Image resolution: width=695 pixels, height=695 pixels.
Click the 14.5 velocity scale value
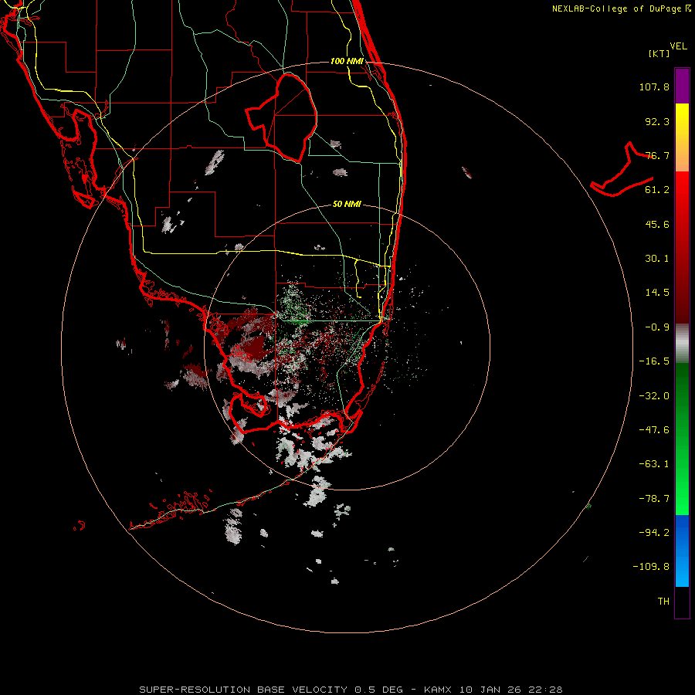coord(657,293)
